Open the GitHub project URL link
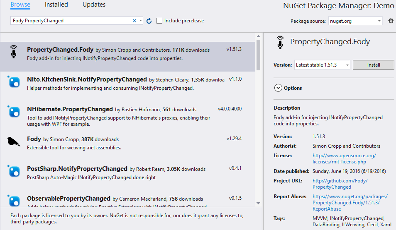 click(340, 184)
